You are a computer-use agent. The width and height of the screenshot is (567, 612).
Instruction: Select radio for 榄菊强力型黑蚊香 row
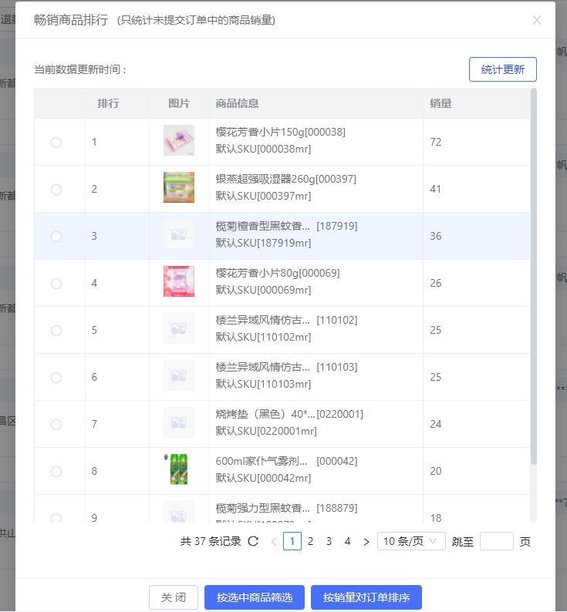tap(56, 518)
